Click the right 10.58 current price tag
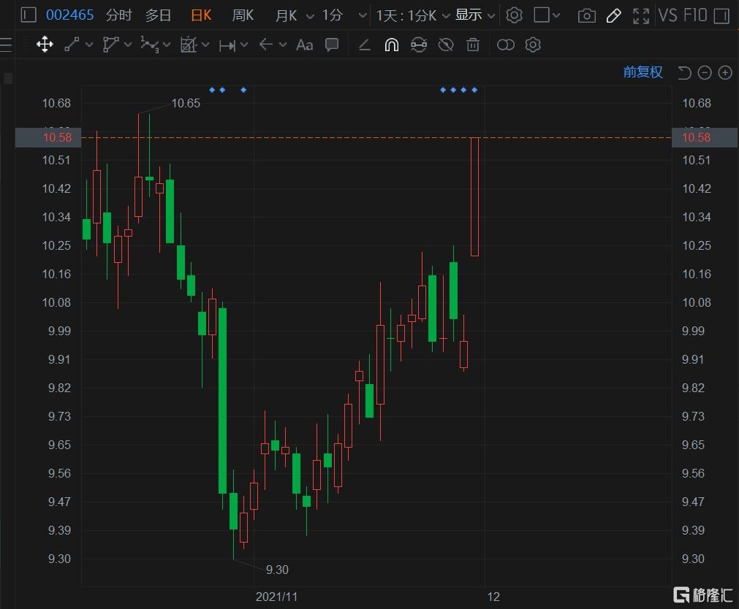 point(705,137)
